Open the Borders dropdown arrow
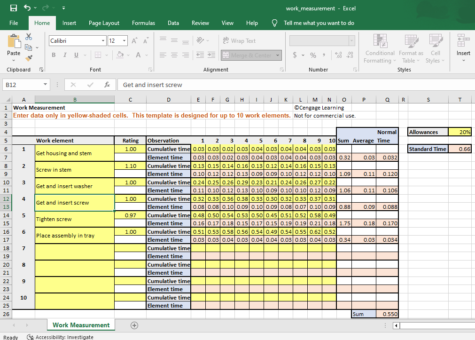475x340 pixels. pos(106,55)
